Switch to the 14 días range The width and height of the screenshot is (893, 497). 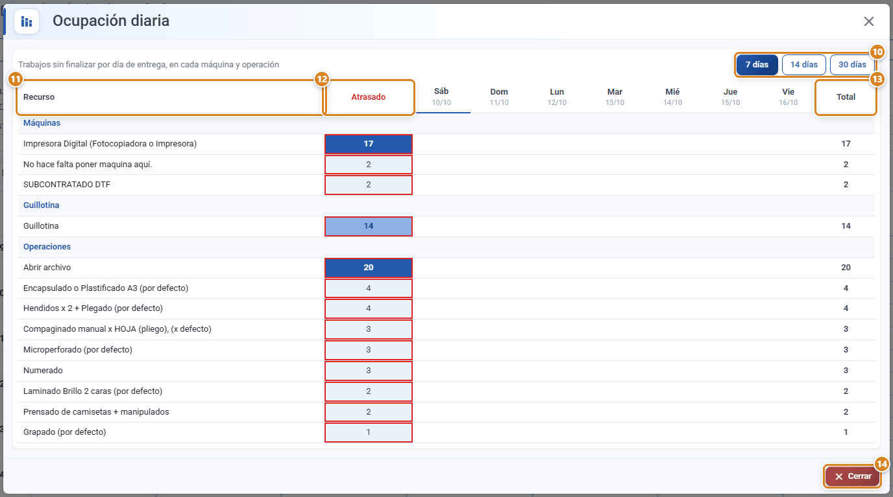click(x=804, y=65)
